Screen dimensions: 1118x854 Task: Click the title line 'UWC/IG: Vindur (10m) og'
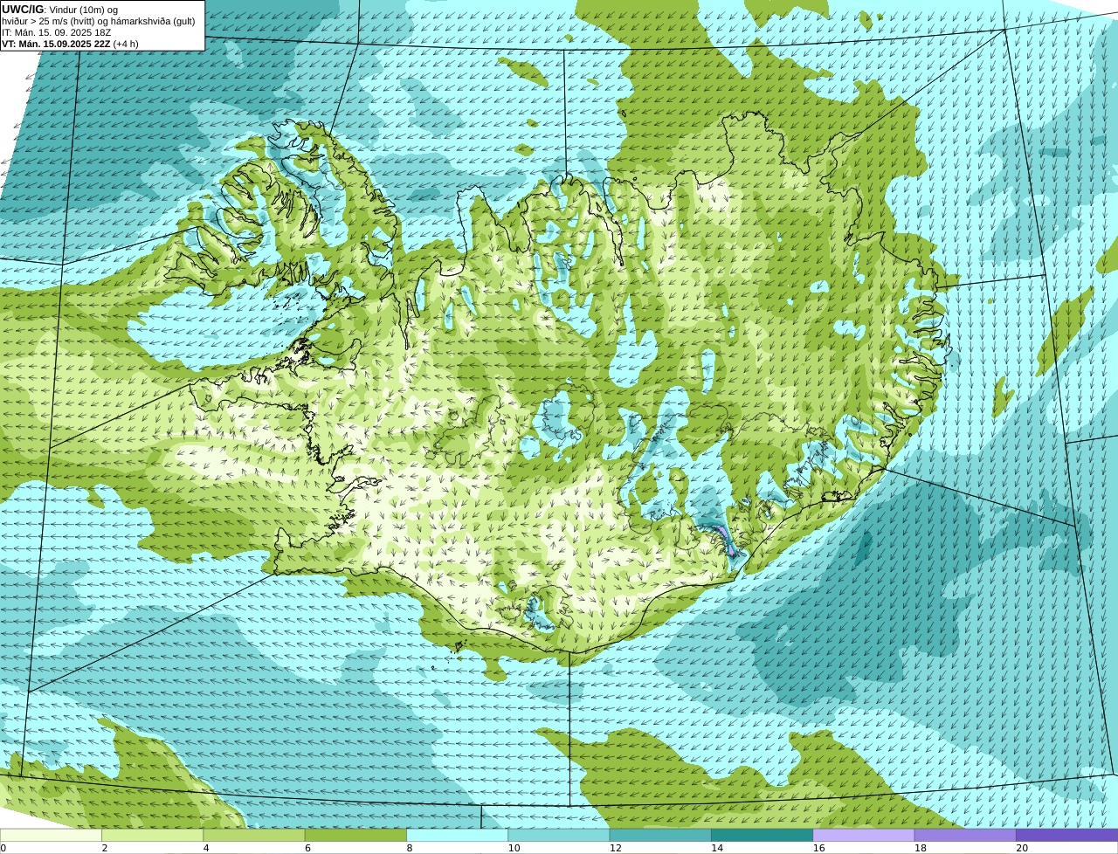59,10
